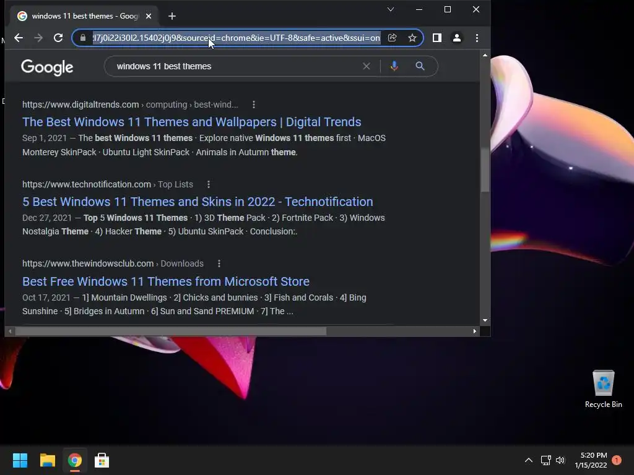Bookmark this page with the star icon
The height and width of the screenshot is (475, 634).
(412, 38)
